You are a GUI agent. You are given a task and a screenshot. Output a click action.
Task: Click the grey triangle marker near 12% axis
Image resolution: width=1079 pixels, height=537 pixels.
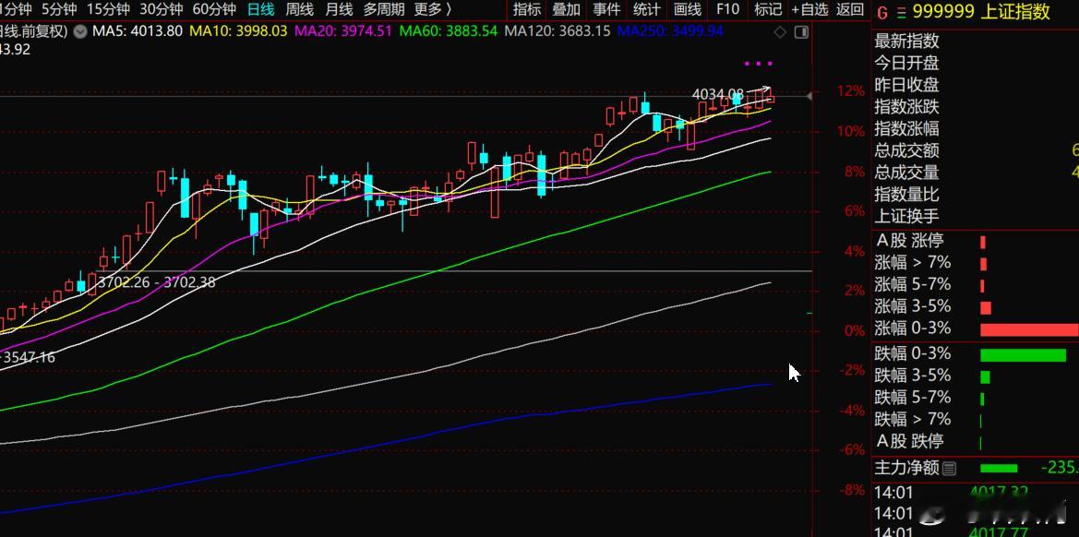(x=809, y=96)
